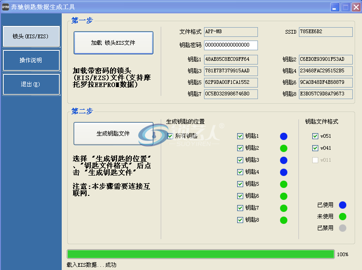The width and height of the screenshot is (362, 270).
Task: Click the disabled v011 format checkbox
Action: pyautogui.click(x=315, y=160)
